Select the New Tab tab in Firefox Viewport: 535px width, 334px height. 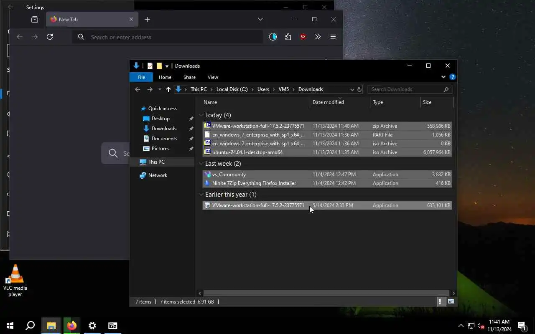tap(92, 19)
